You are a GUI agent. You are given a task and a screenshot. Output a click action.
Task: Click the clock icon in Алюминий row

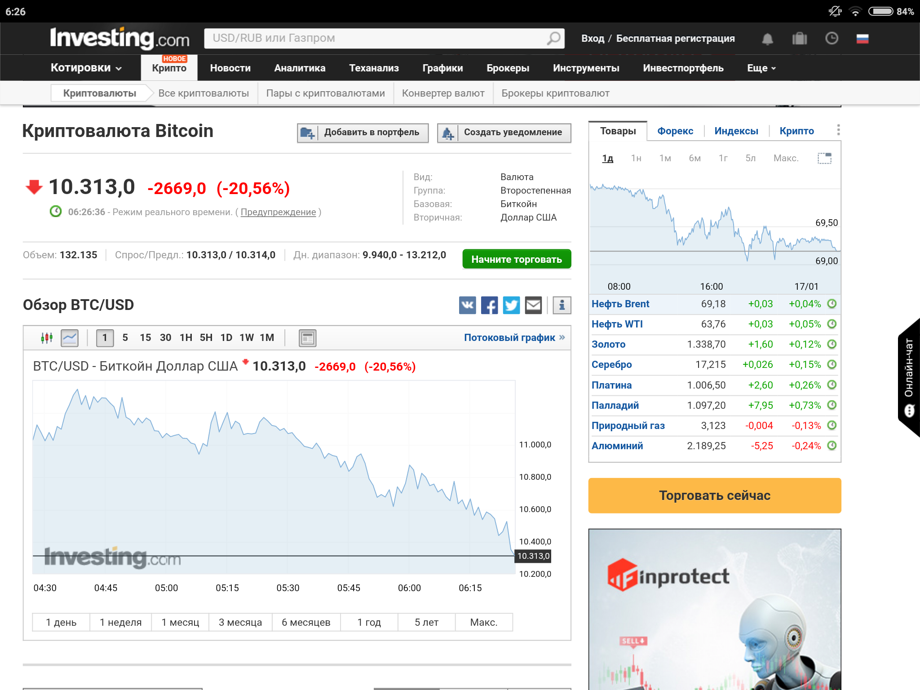(832, 446)
